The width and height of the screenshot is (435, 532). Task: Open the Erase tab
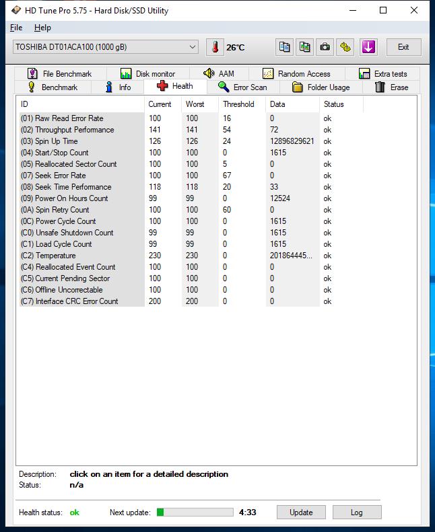[391, 87]
